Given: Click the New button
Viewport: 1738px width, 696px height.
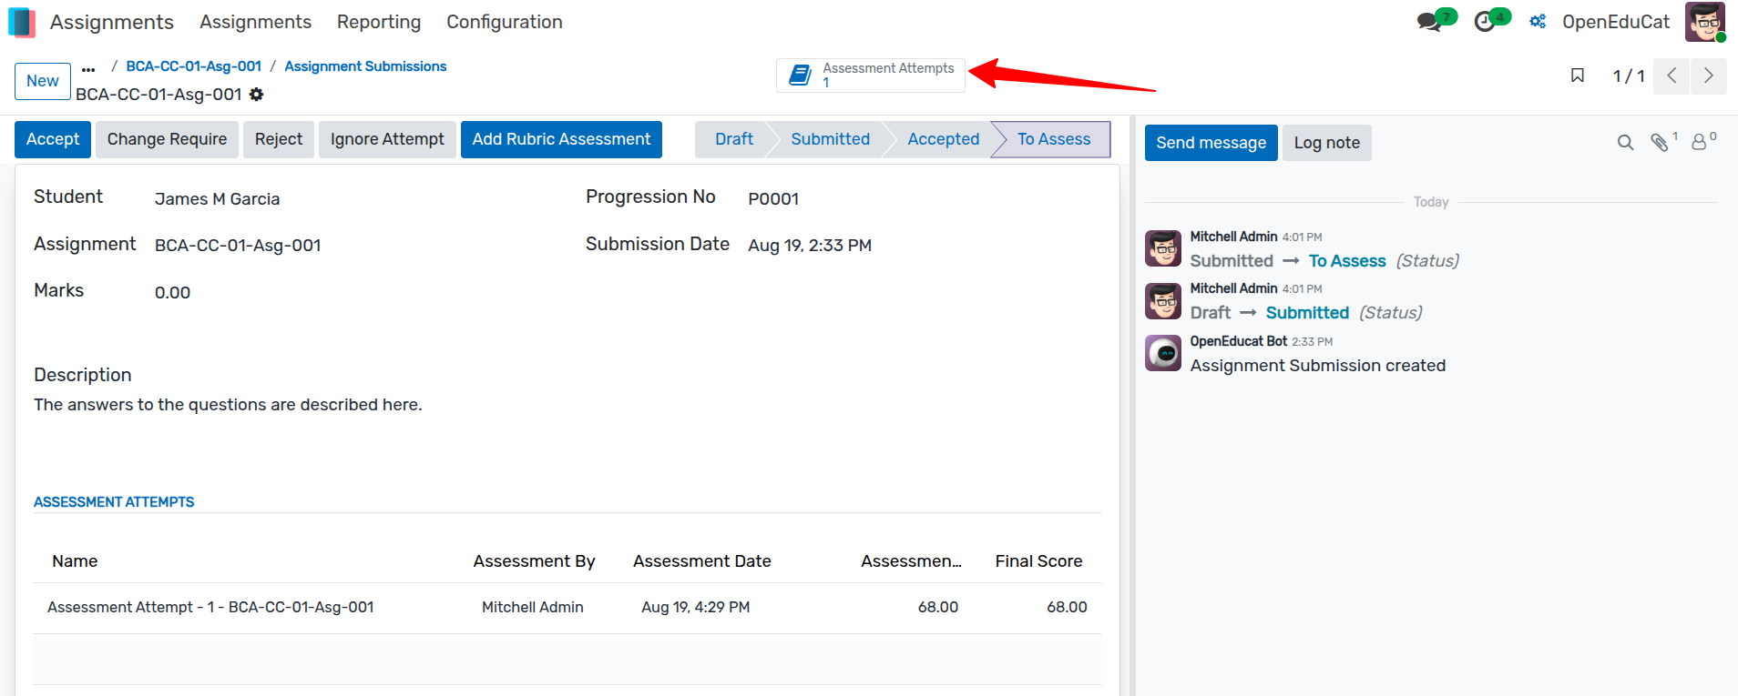Looking at the screenshot, I should pos(43,81).
